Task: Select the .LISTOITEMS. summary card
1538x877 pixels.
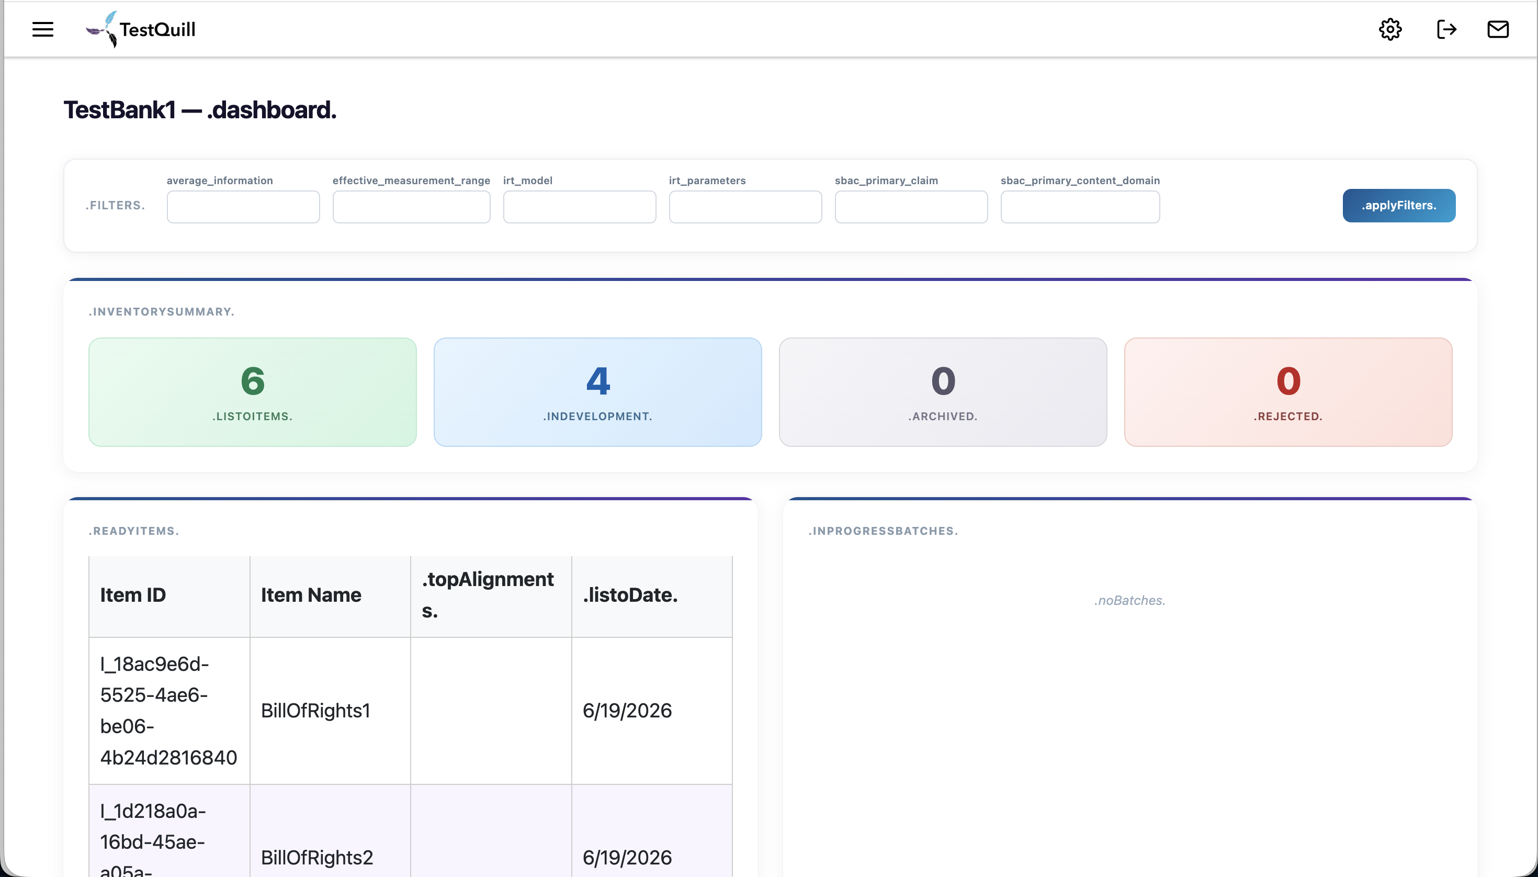Action: coord(252,391)
